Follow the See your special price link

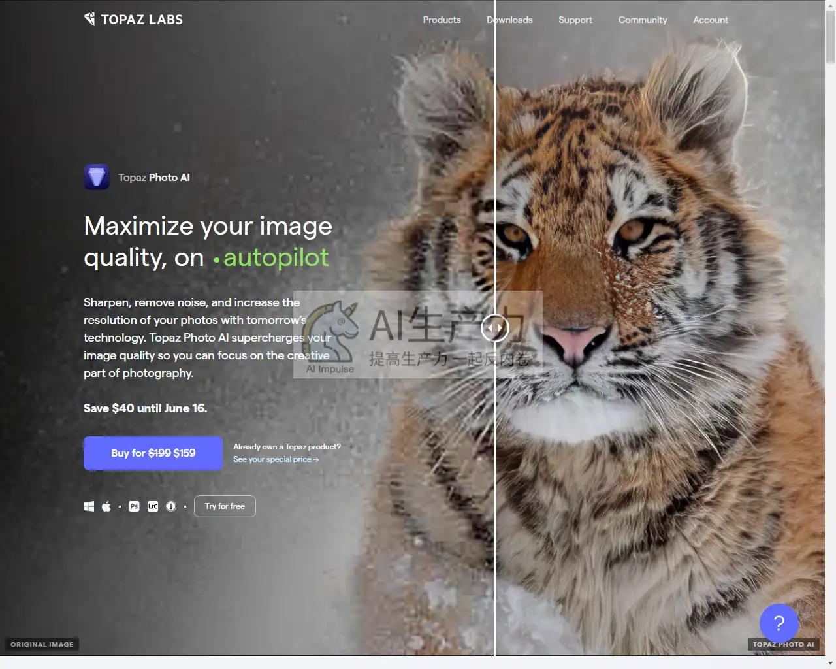pos(276,459)
